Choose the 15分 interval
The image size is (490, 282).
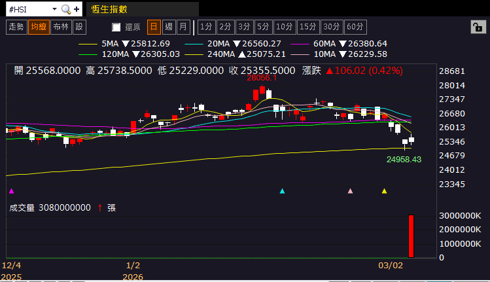pyautogui.click(x=308, y=27)
